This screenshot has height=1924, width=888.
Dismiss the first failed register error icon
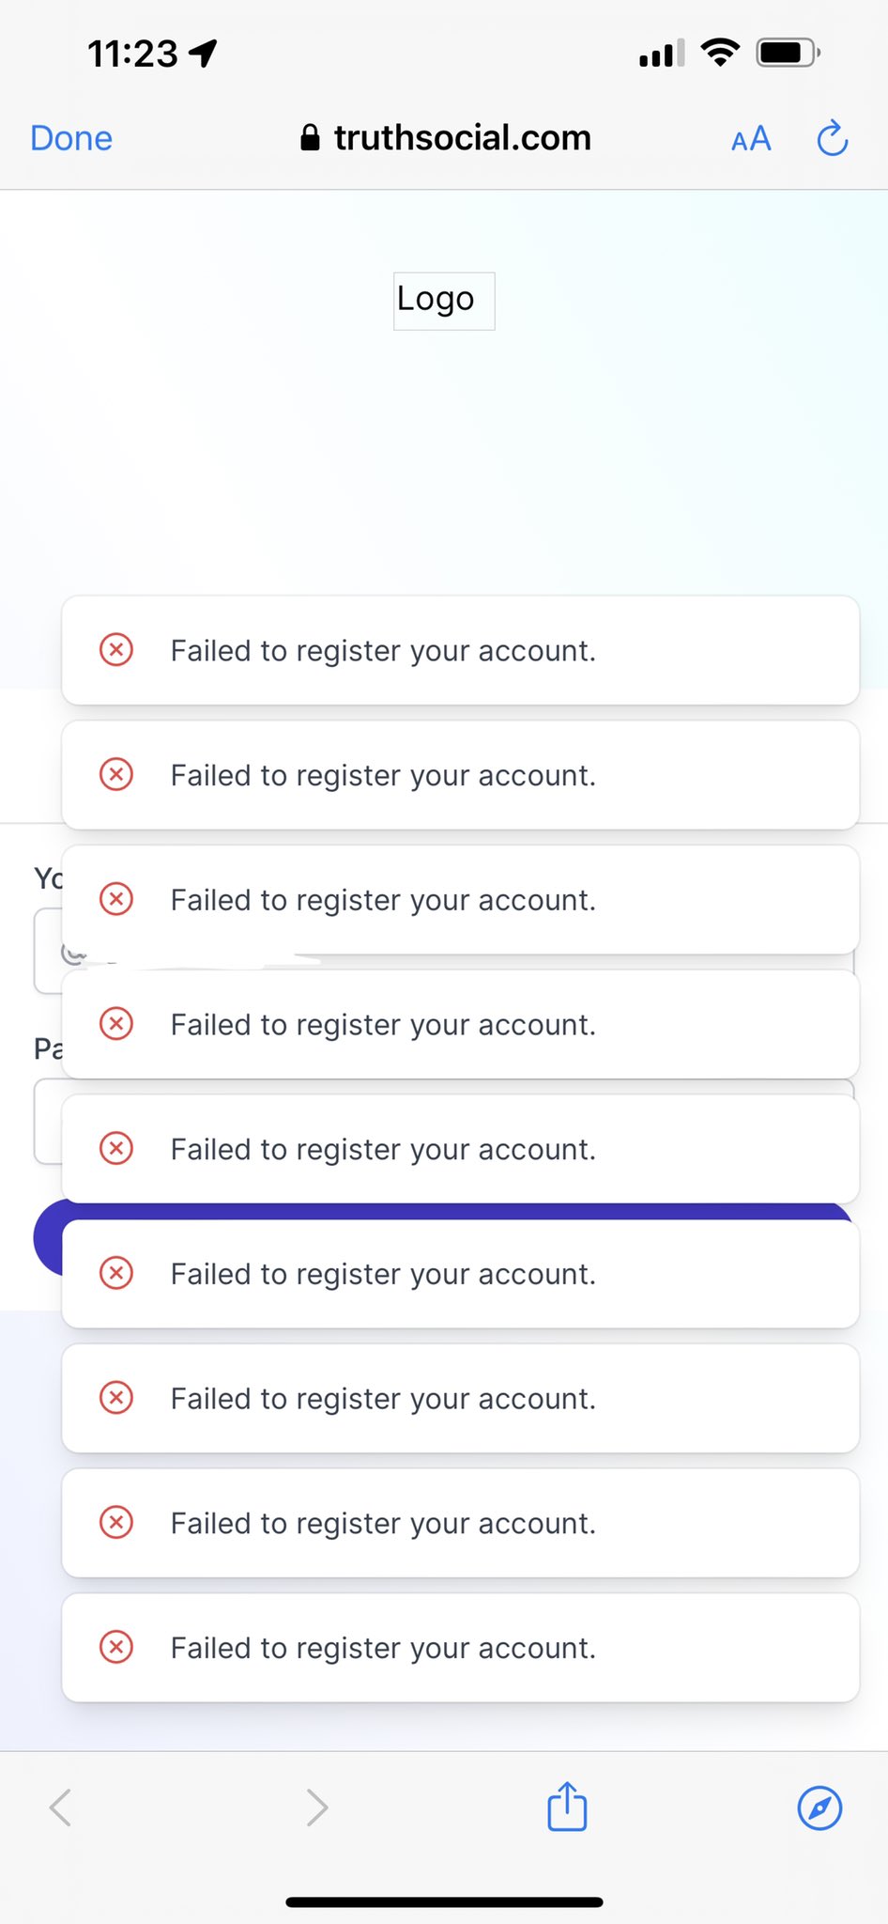click(x=116, y=649)
